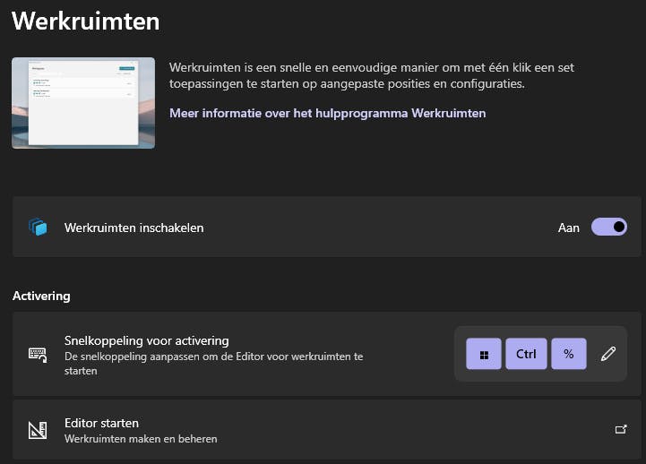Screen dimensions: 646x464
Task: Click the blue Werkruimten cube icon
Action: coord(38,228)
